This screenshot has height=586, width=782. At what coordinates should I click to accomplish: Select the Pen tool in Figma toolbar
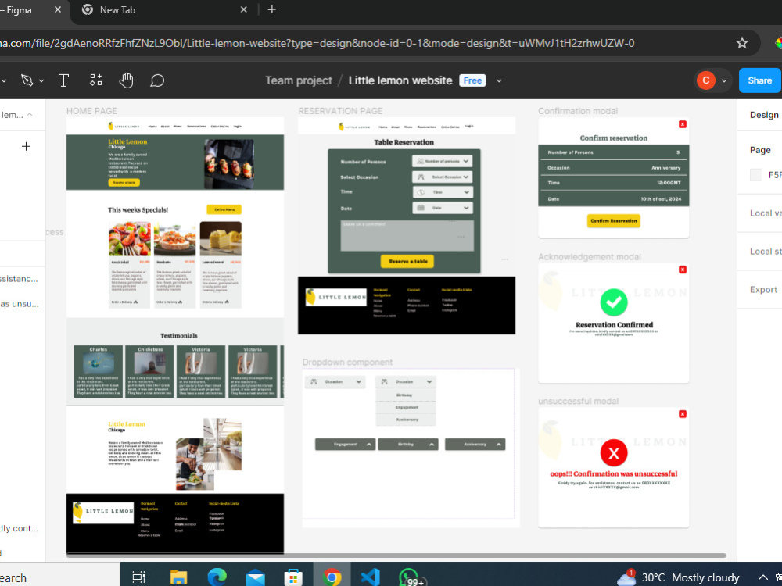pos(27,80)
